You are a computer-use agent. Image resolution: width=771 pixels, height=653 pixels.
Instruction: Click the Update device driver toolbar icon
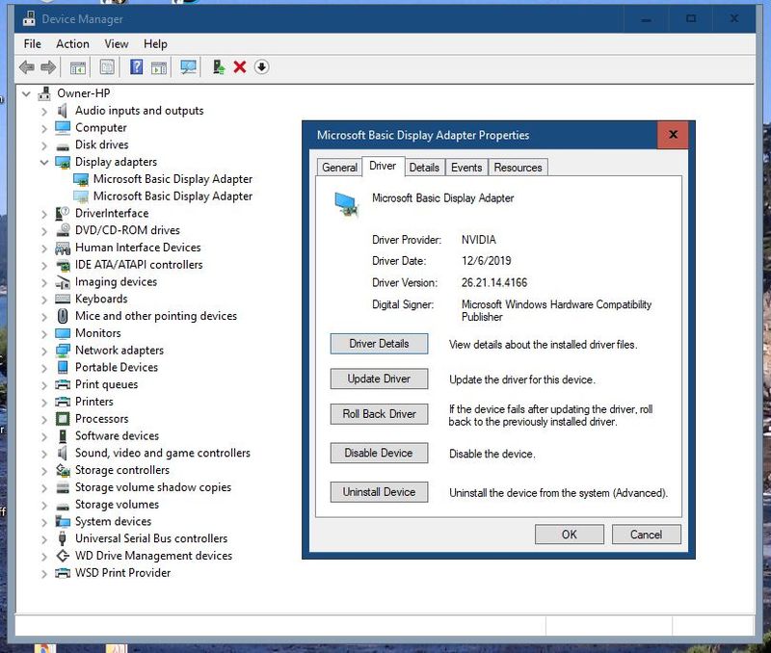(219, 66)
